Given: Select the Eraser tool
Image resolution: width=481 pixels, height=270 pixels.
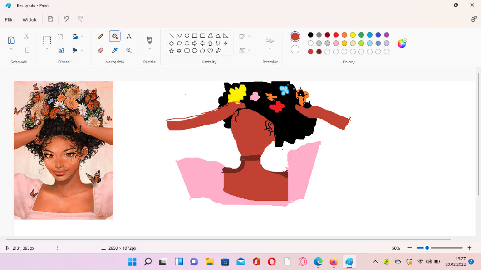Looking at the screenshot, I should coord(101,50).
